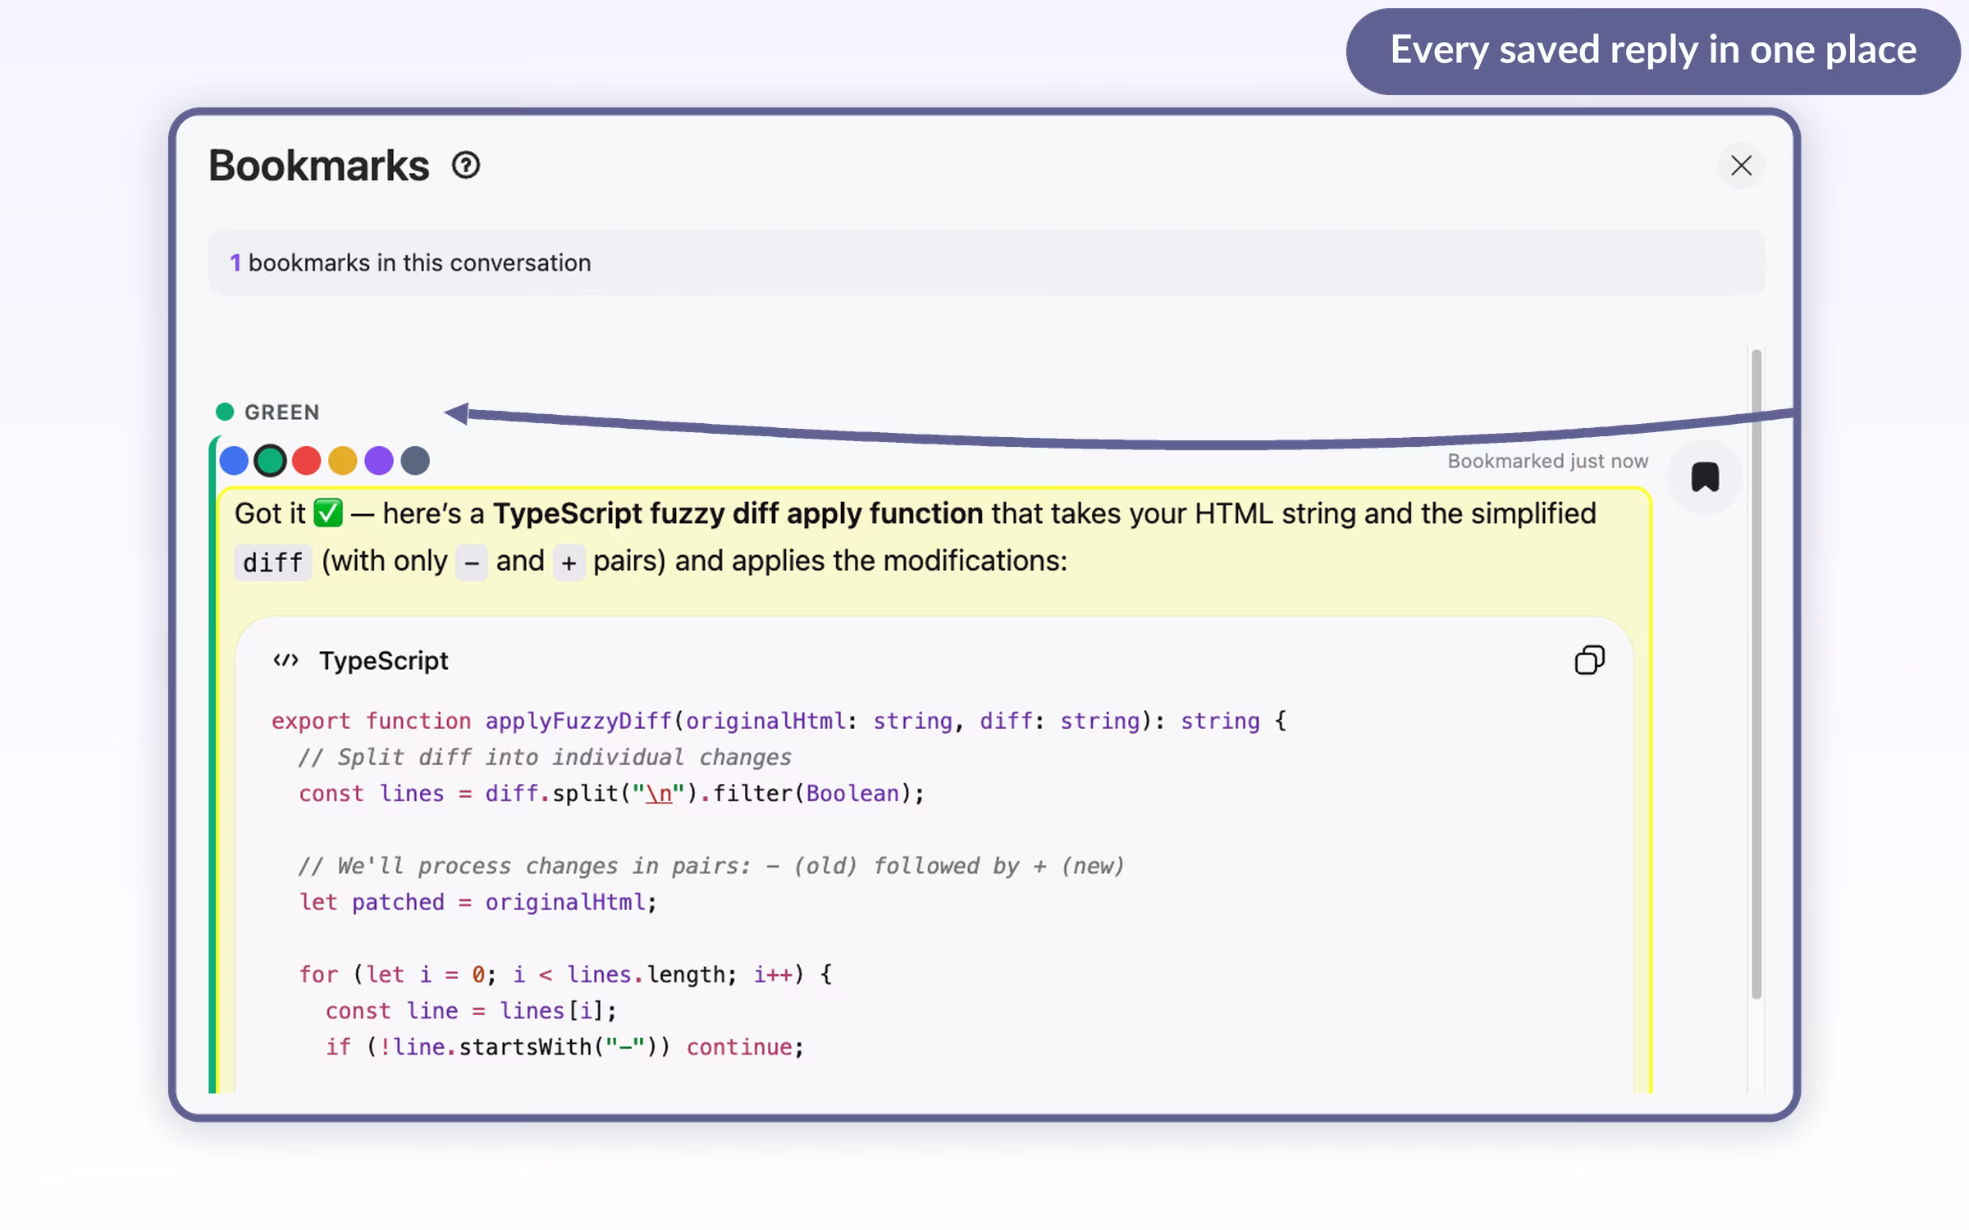The width and height of the screenshot is (1969, 1230).
Task: Remove bookmark via black bookmark icon
Action: pyautogui.click(x=1705, y=476)
